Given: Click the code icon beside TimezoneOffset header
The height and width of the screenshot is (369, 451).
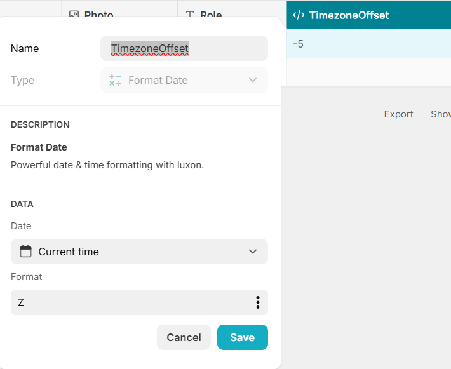Looking at the screenshot, I should click(298, 15).
